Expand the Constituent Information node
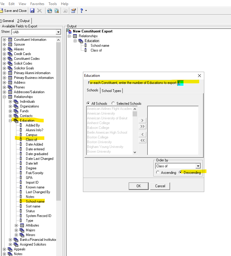Viewport: 231px width, 256px height. pos(4,40)
